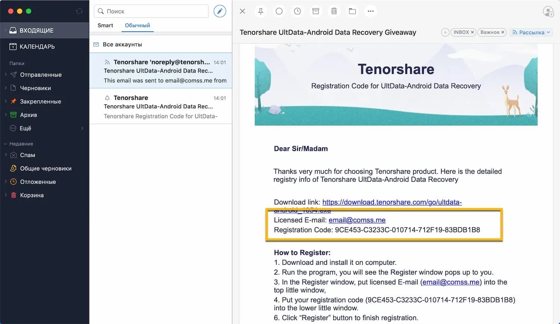Image resolution: width=560 pixels, height=324 pixels.
Task: Click the Поиск search field
Action: (x=151, y=11)
